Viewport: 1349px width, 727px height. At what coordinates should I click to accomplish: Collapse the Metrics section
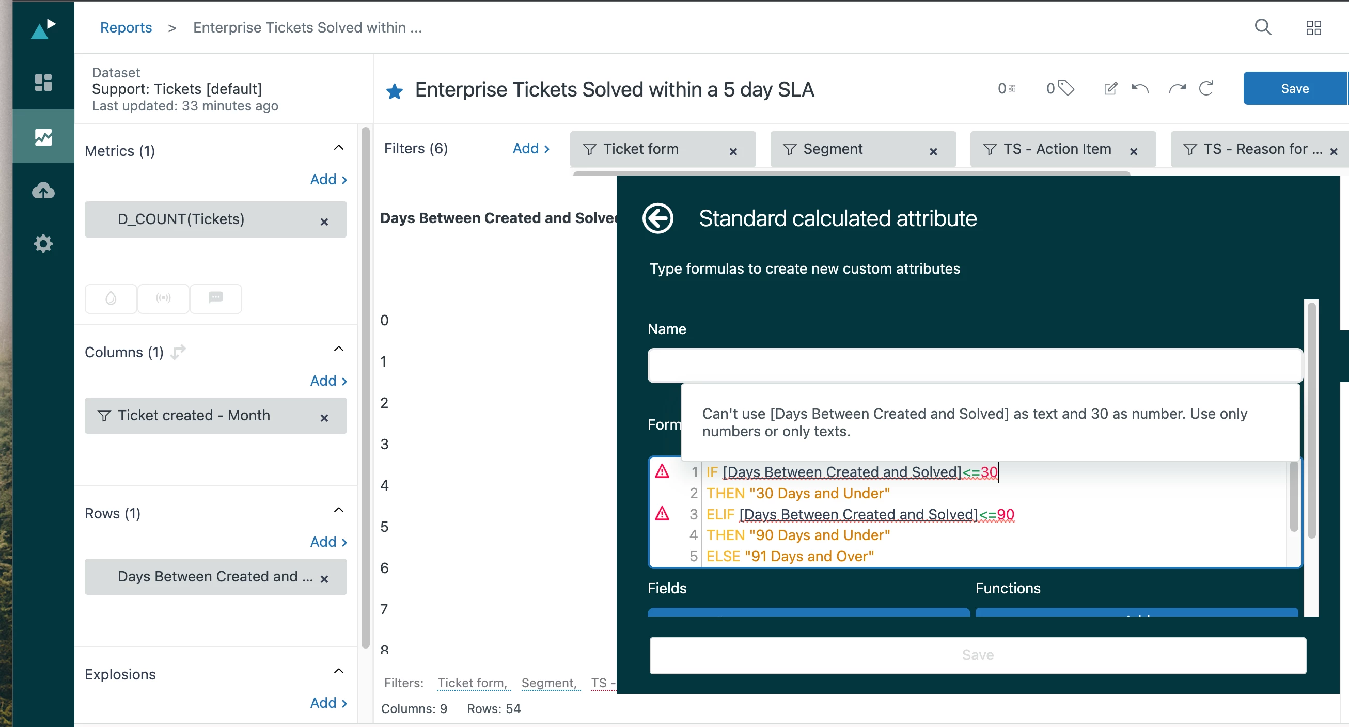tap(338, 148)
